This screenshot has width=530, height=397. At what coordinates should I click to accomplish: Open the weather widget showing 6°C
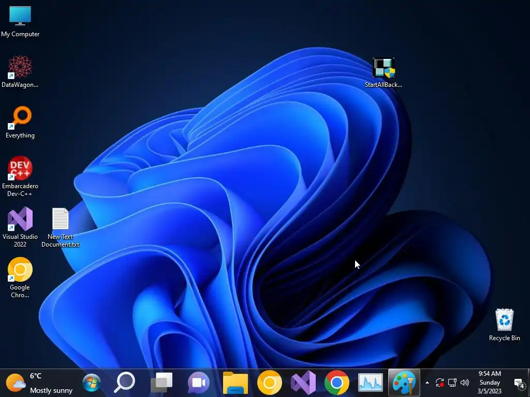coord(39,383)
